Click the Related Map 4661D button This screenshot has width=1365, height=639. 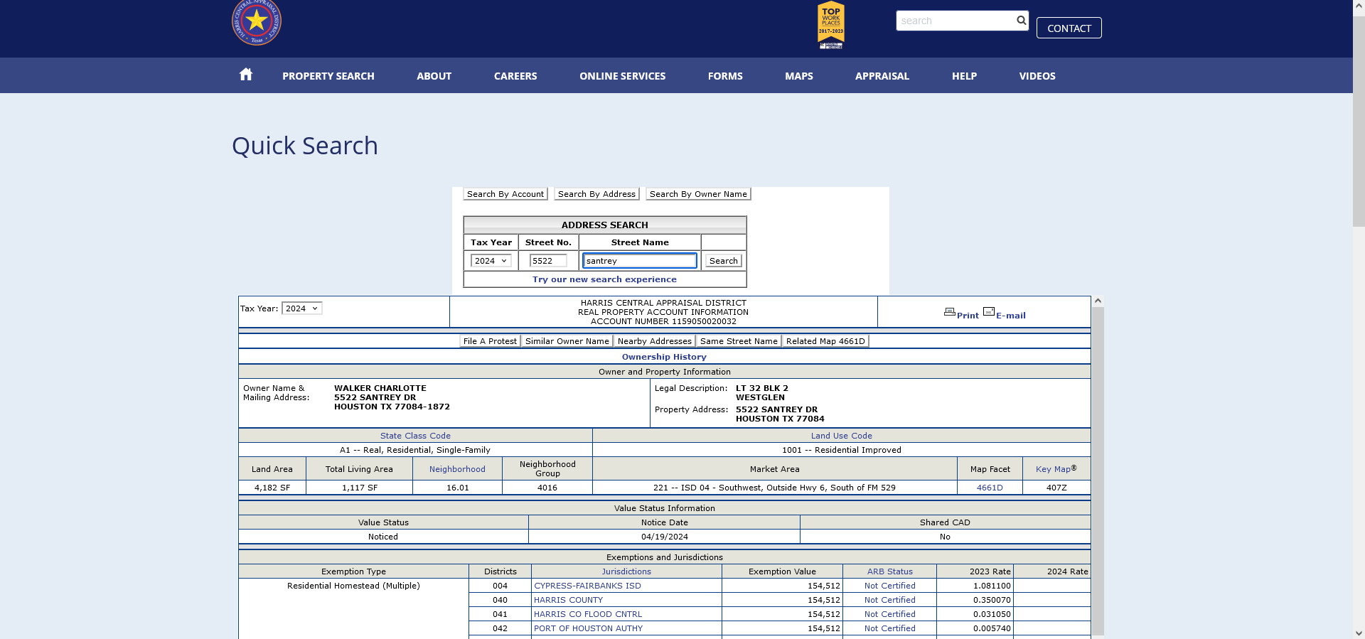point(825,341)
